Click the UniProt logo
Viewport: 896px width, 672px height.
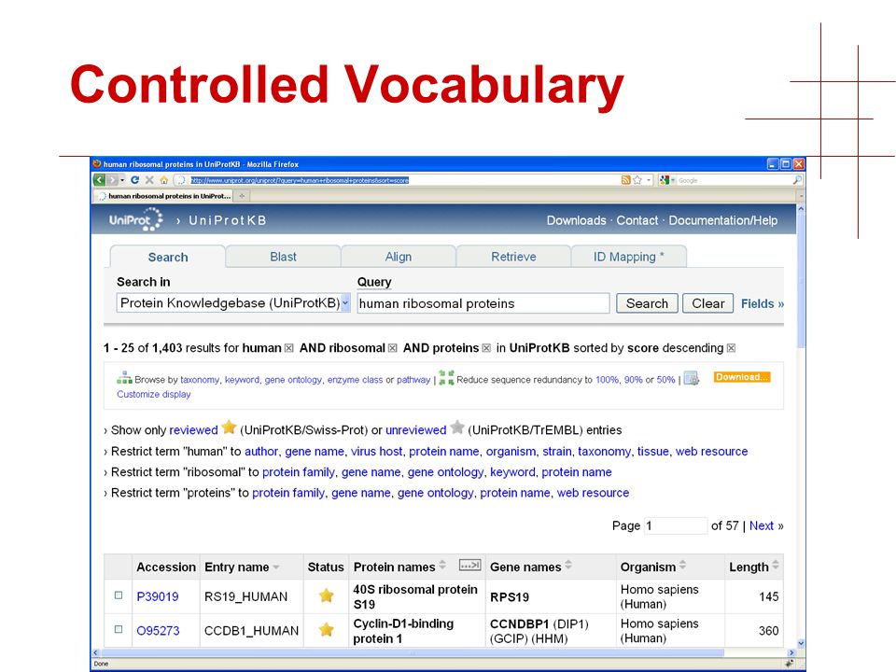pos(136,219)
